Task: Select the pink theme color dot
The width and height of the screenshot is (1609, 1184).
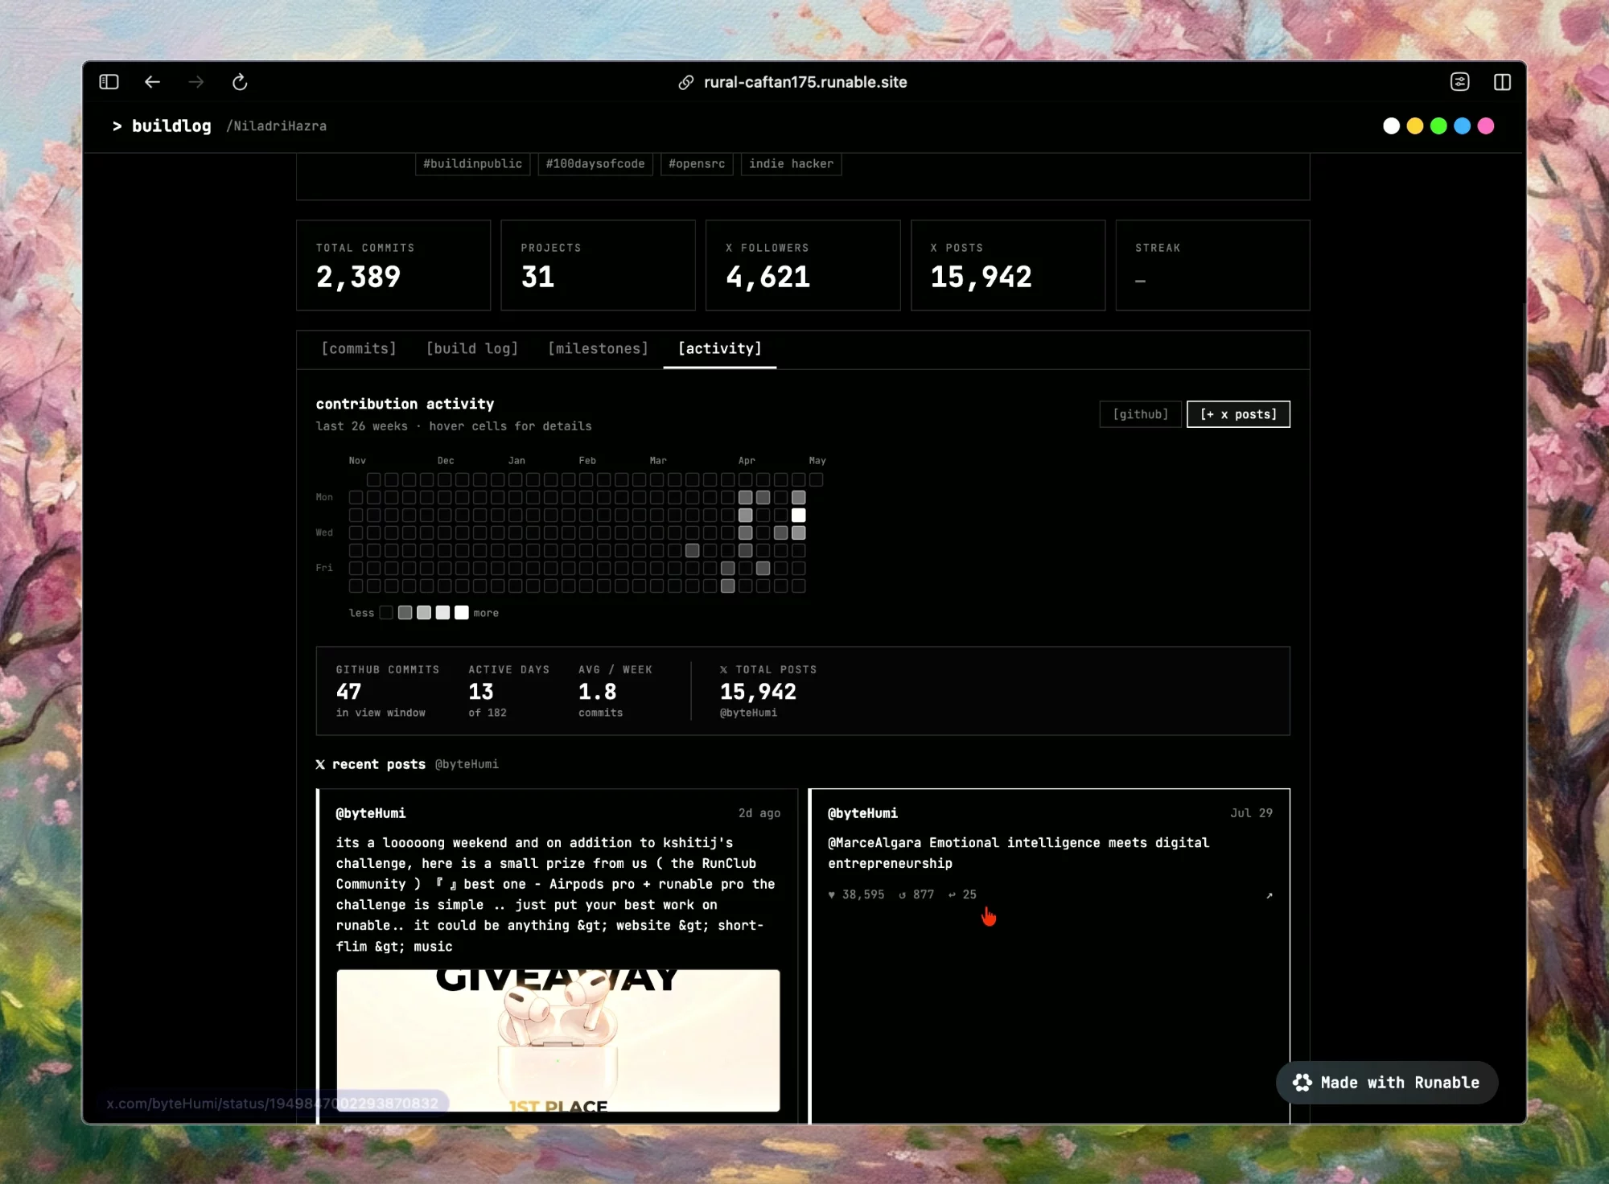Action: pyautogui.click(x=1486, y=126)
